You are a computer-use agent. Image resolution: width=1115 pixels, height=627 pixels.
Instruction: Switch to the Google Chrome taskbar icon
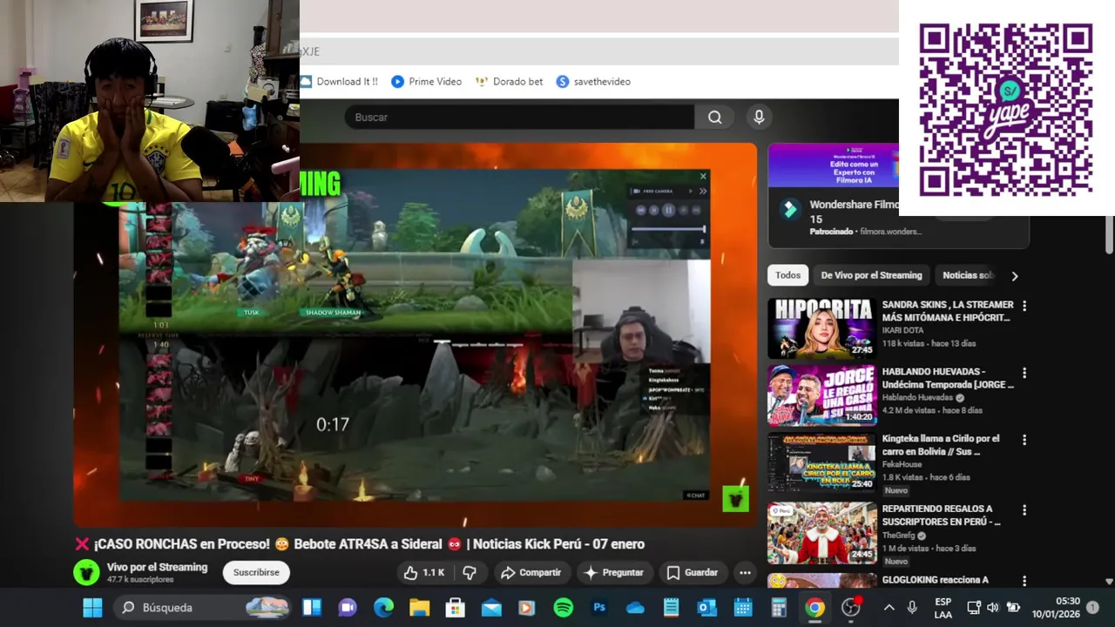(814, 608)
